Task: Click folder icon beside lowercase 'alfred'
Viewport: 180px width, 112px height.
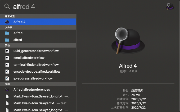Action: 7,40
